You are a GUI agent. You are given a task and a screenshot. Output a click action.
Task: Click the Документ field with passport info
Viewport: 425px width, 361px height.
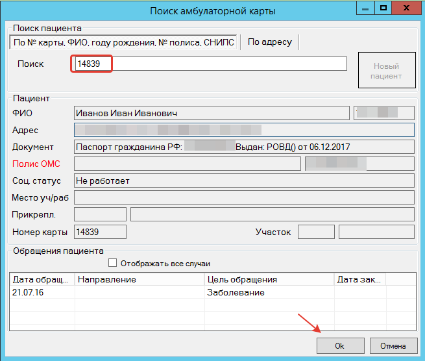coord(244,147)
